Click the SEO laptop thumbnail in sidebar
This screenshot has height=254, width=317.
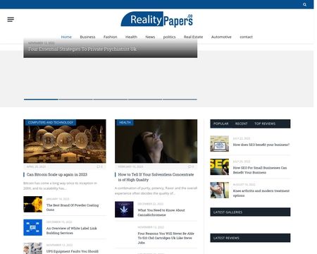coord(220,144)
